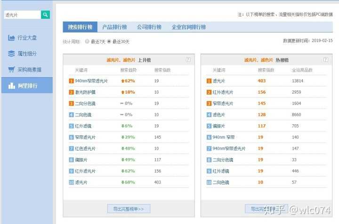Image resolution: width=339 pixels, height=224 pixels.
Task: Open keyword 激光防护膜 in 上升榜
Action: [x=85, y=92]
